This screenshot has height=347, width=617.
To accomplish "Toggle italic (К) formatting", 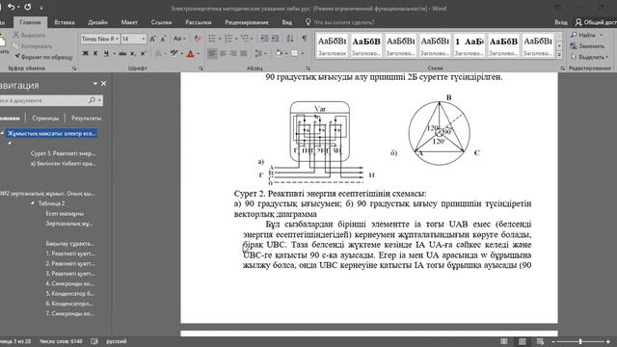I will point(95,53).
